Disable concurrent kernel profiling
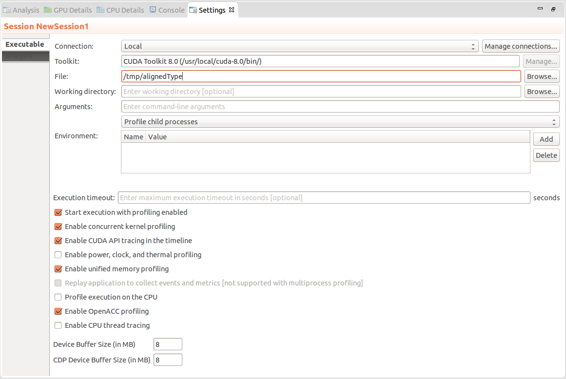 [58, 226]
